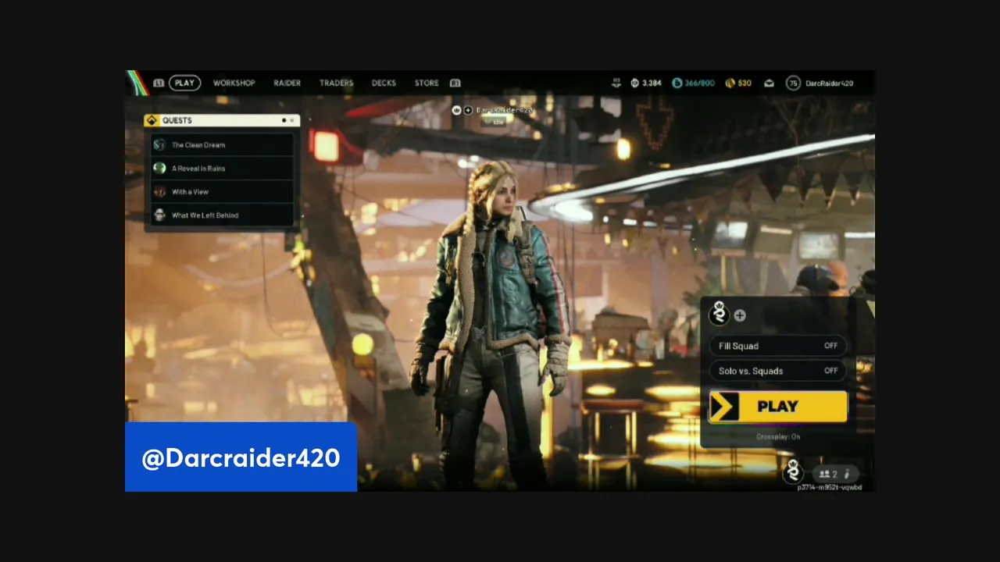This screenshot has height=562, width=1000.
Task: Open the mail inbox envelope icon
Action: 769,83
